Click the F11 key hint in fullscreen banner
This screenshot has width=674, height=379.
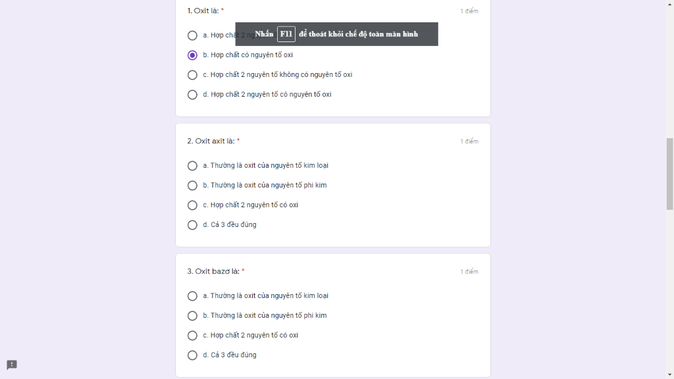click(x=286, y=34)
